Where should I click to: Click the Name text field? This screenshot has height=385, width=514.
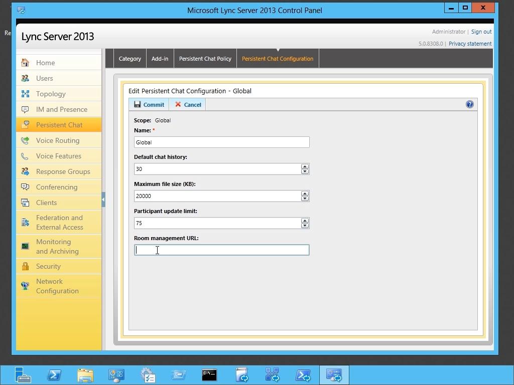(221, 142)
